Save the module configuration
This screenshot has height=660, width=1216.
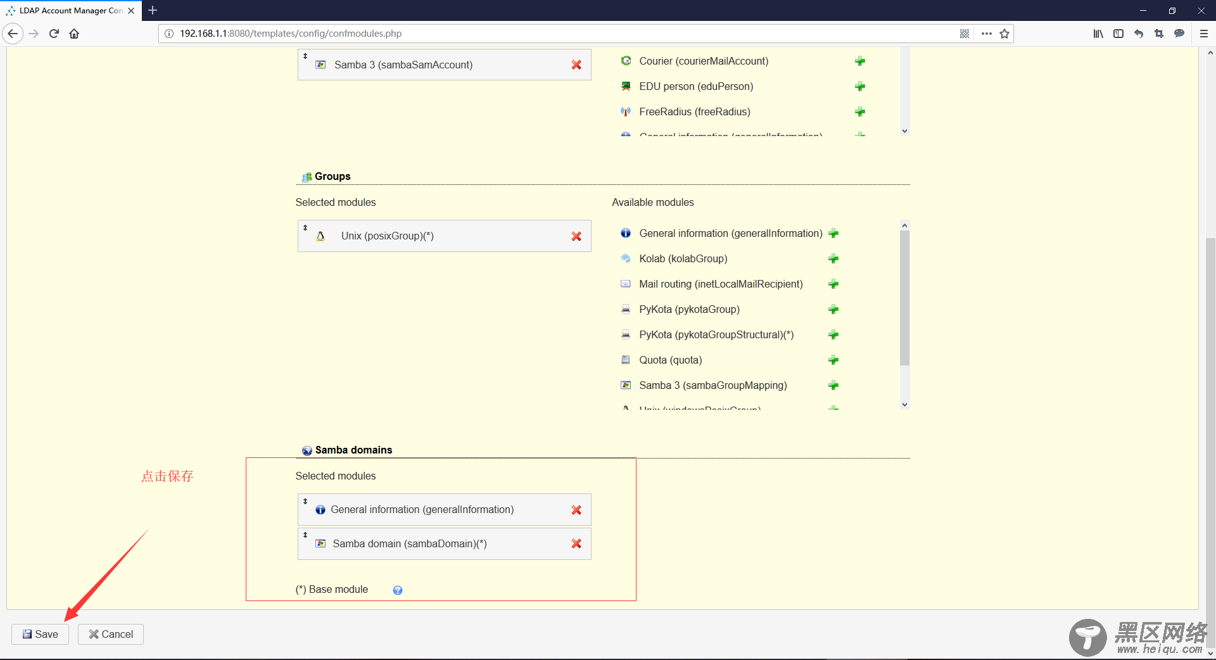[41, 634]
